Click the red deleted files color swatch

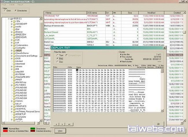pos(5,131)
